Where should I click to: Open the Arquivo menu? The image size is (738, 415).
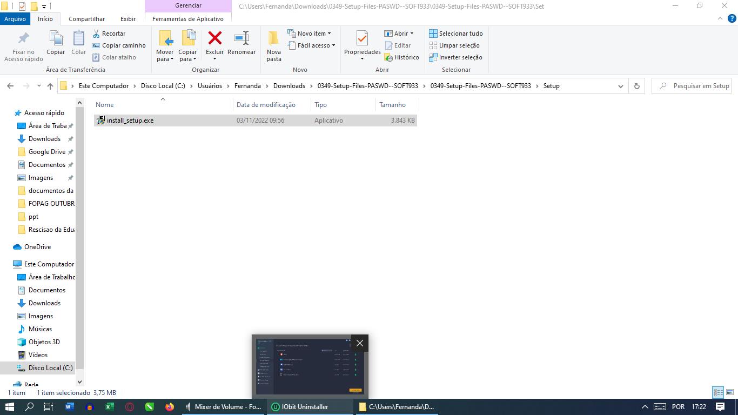pos(15,19)
